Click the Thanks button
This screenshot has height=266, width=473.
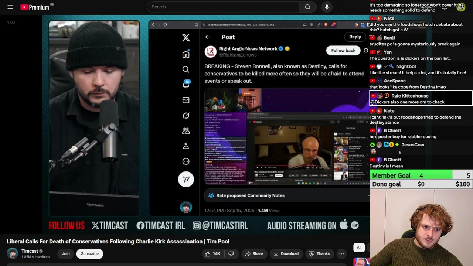tap(319, 254)
